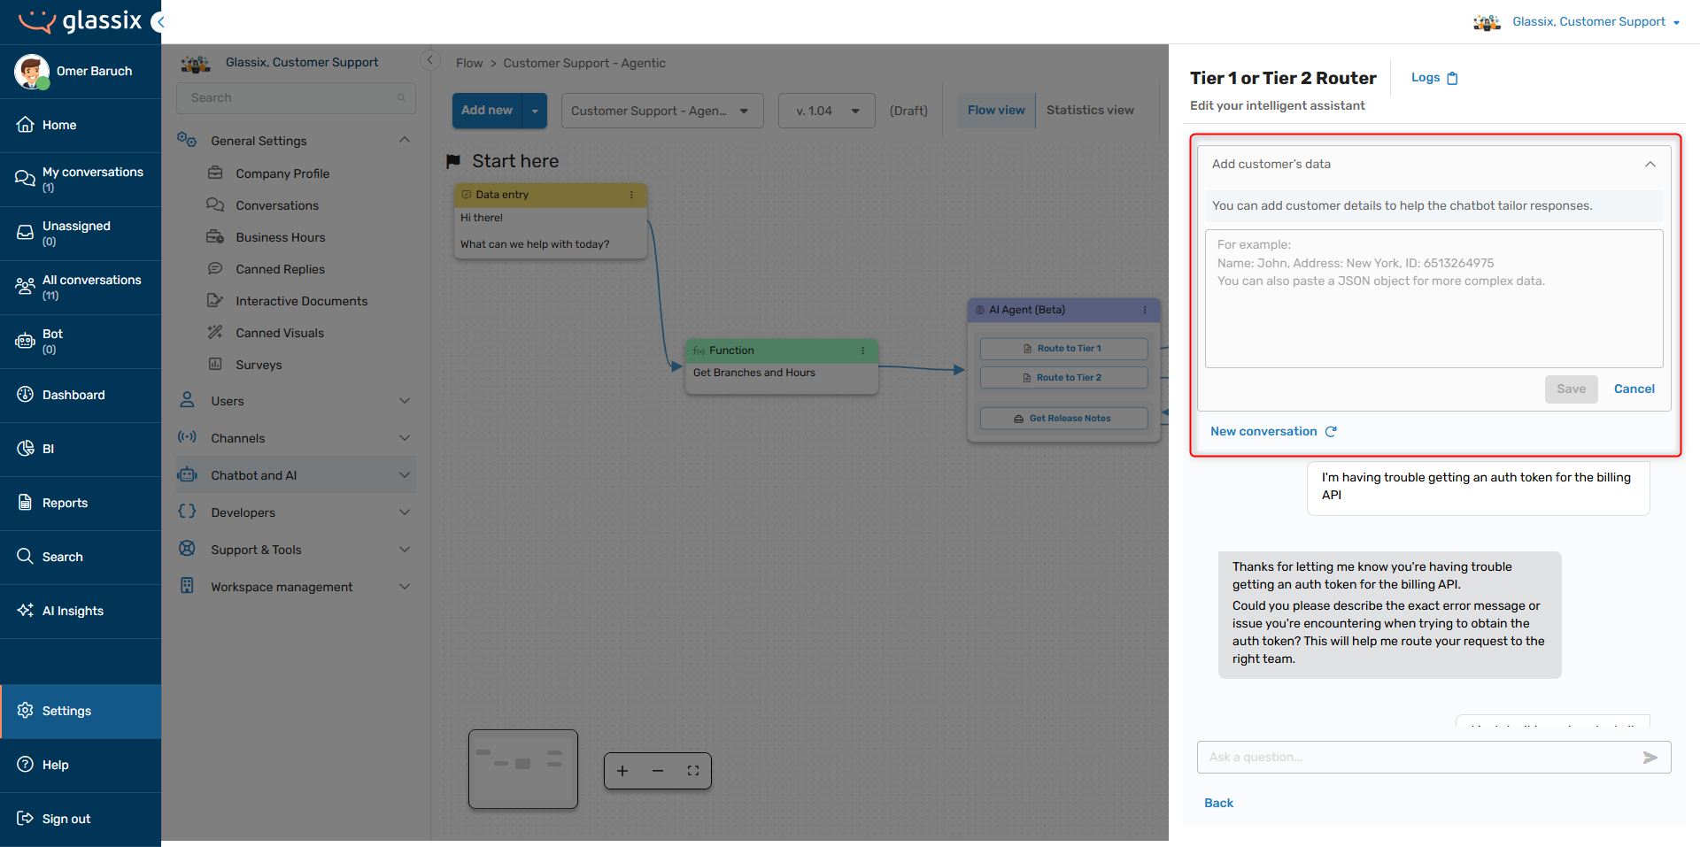The height and width of the screenshot is (847, 1700).
Task: Open the Dashboard page
Action: click(x=81, y=395)
